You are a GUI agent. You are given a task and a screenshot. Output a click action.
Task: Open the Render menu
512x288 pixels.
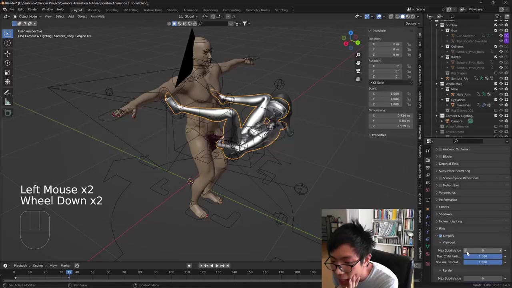click(32, 9)
